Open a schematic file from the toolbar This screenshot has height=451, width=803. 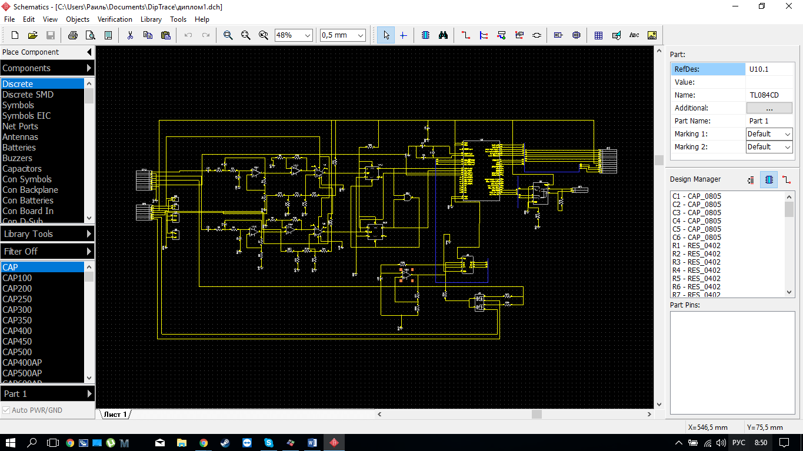(x=33, y=35)
